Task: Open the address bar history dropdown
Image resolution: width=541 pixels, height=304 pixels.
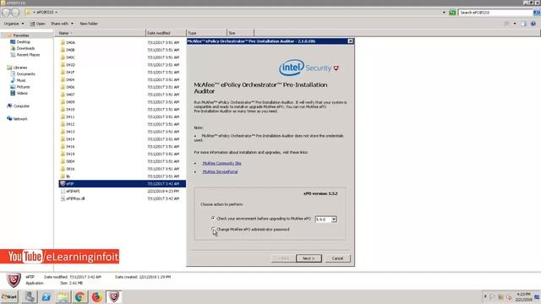Action: click(444, 13)
